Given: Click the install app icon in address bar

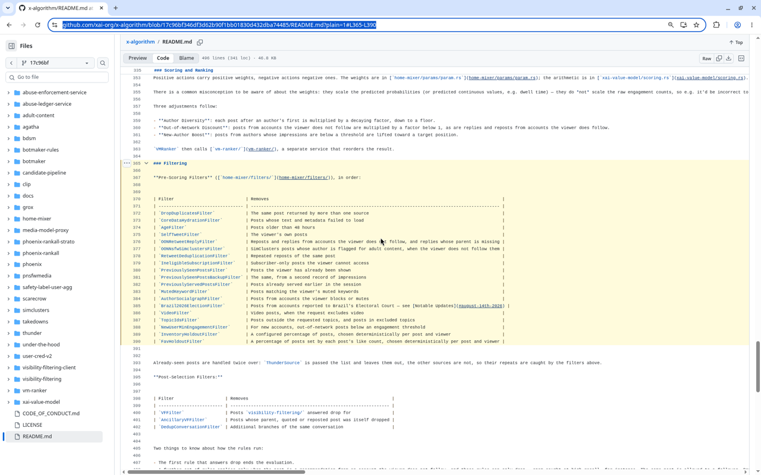Looking at the screenshot, I should click(684, 25).
